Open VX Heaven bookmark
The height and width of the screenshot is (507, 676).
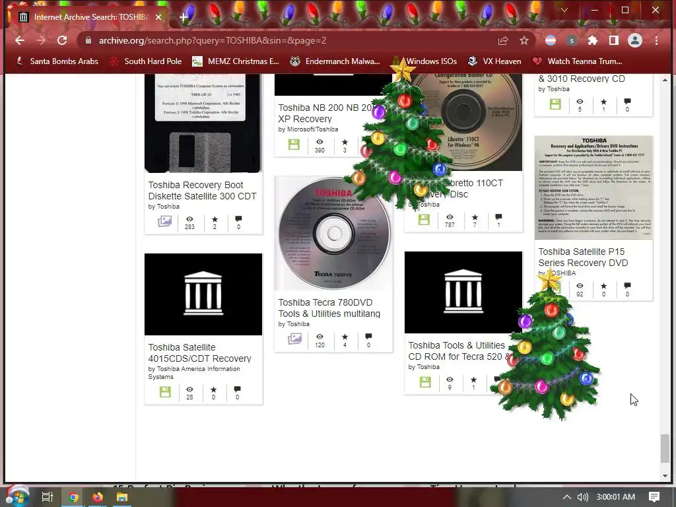pos(495,61)
